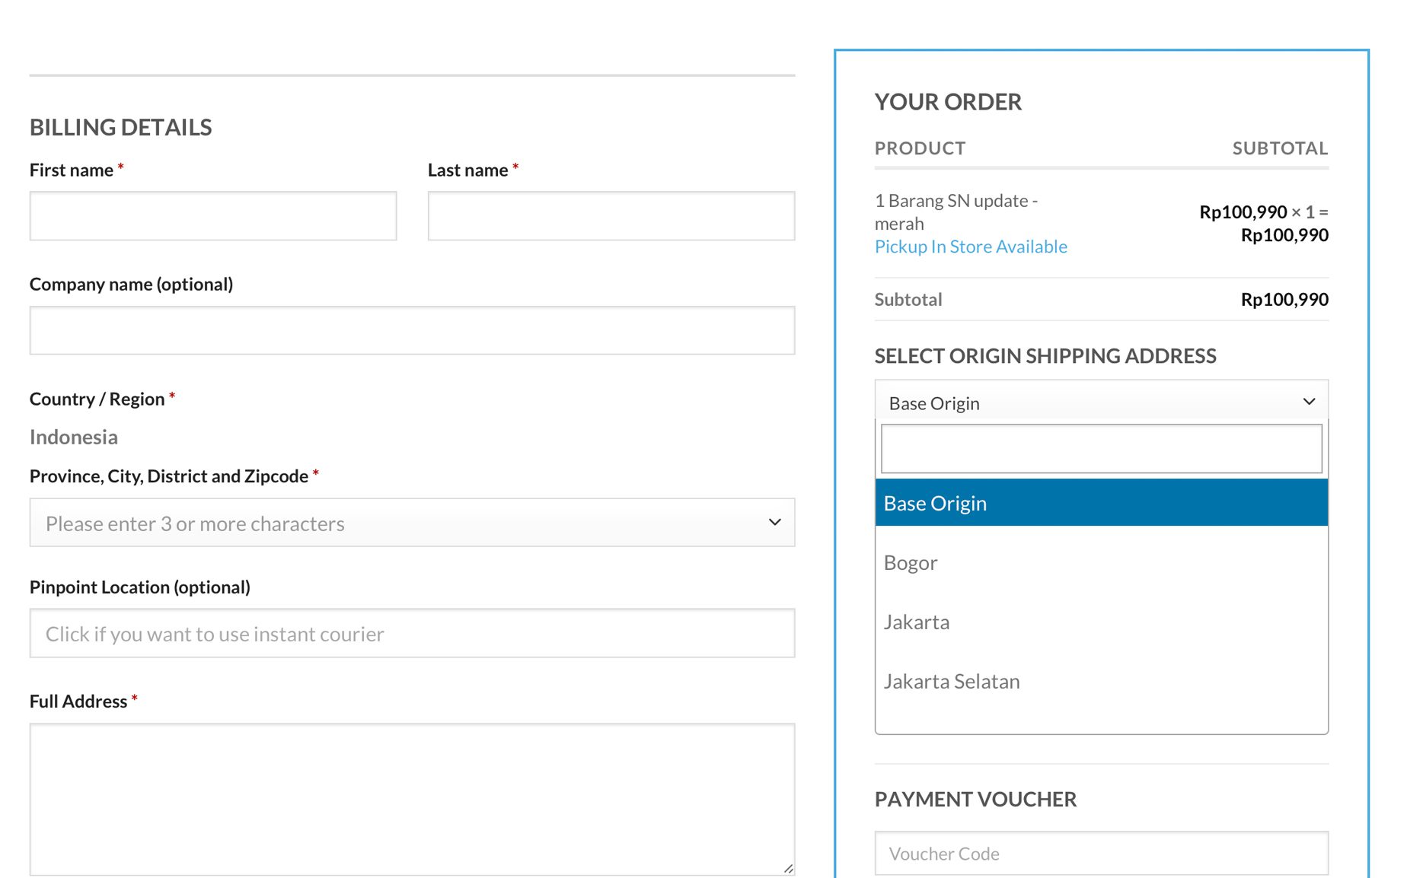Focus the Company name input field
The image size is (1407, 878).
[x=412, y=330]
